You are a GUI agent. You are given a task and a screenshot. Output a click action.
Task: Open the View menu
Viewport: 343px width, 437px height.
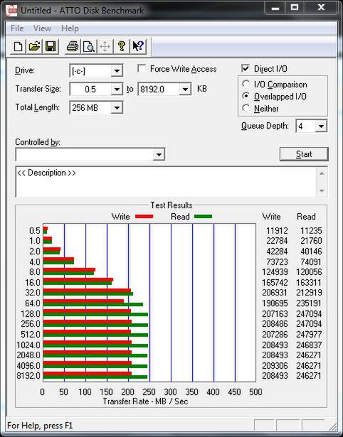pyautogui.click(x=42, y=28)
